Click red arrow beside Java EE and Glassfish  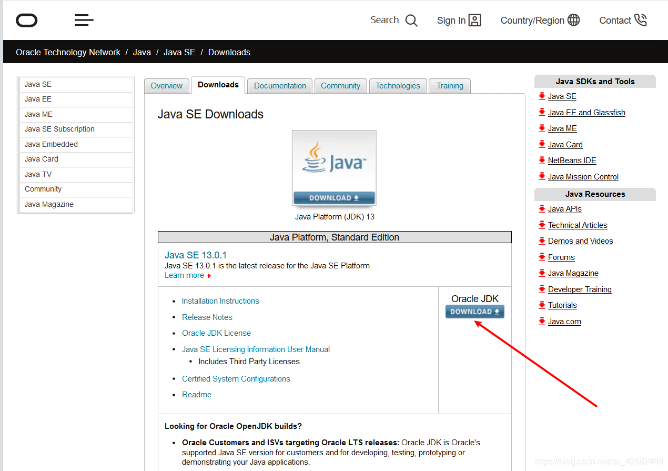coord(542,112)
